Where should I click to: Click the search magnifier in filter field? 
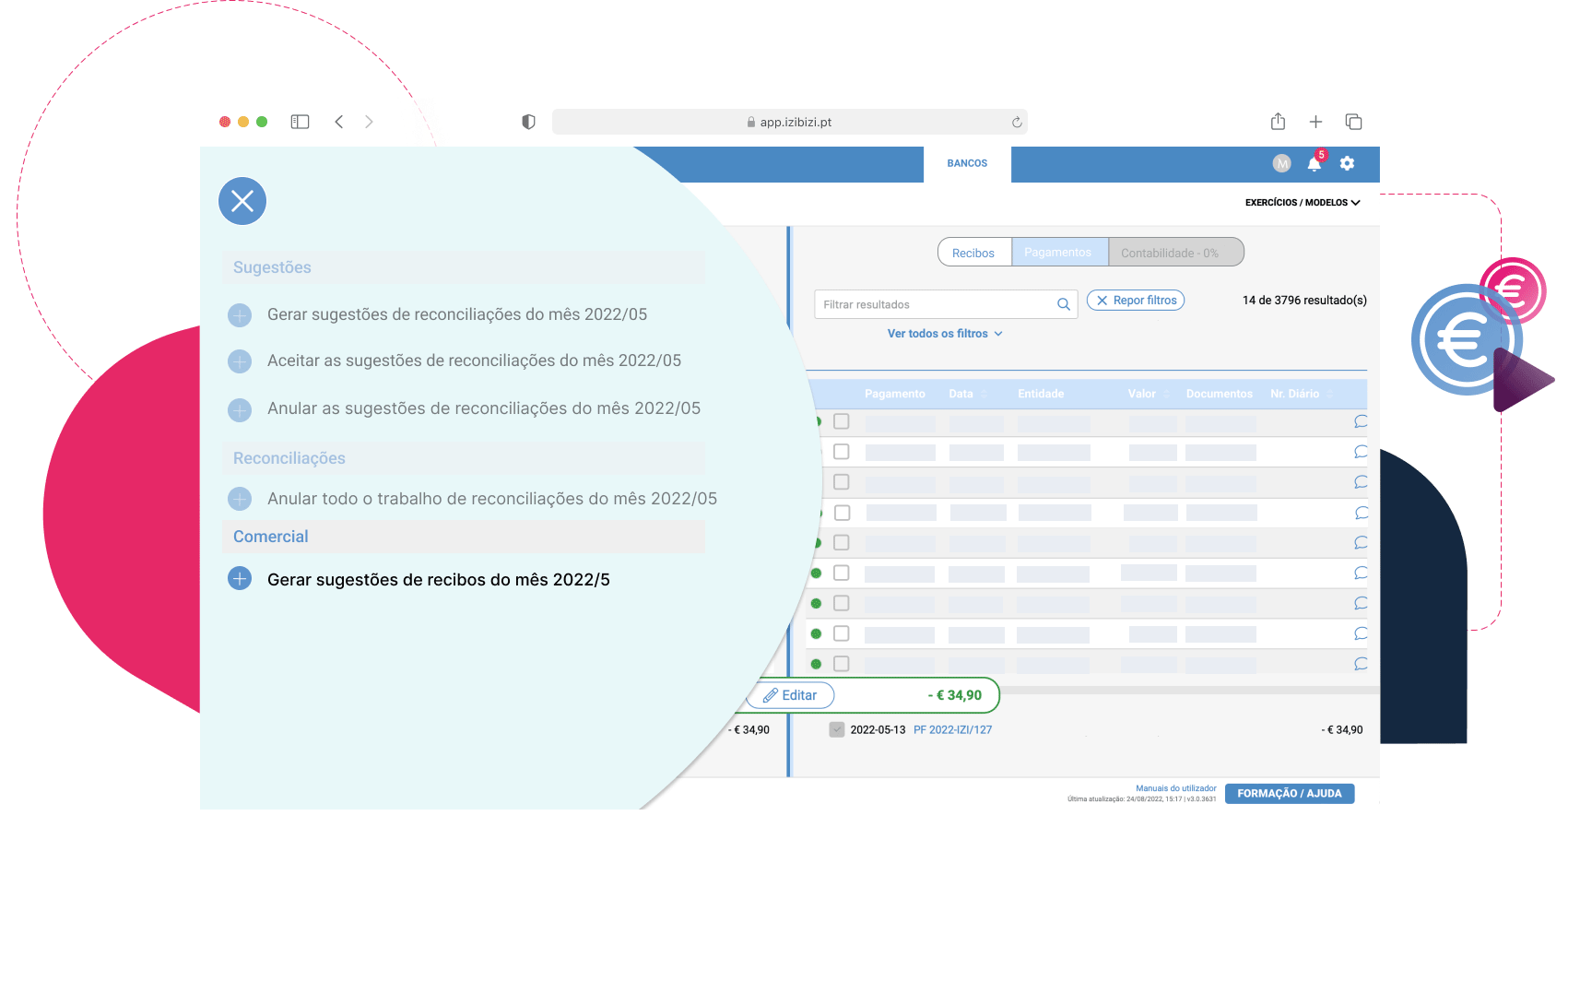point(1063,304)
